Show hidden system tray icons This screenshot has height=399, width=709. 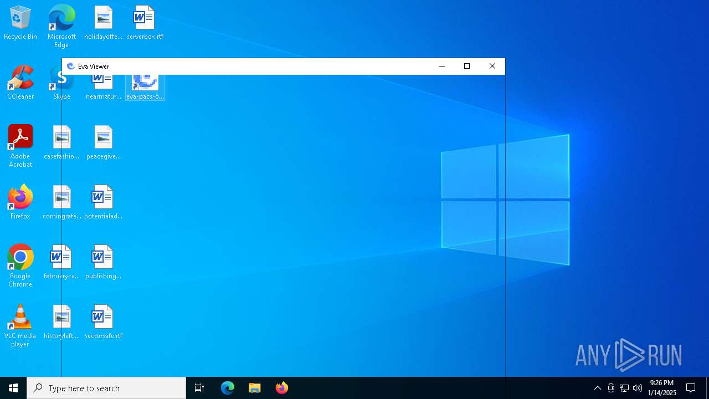pyautogui.click(x=597, y=388)
